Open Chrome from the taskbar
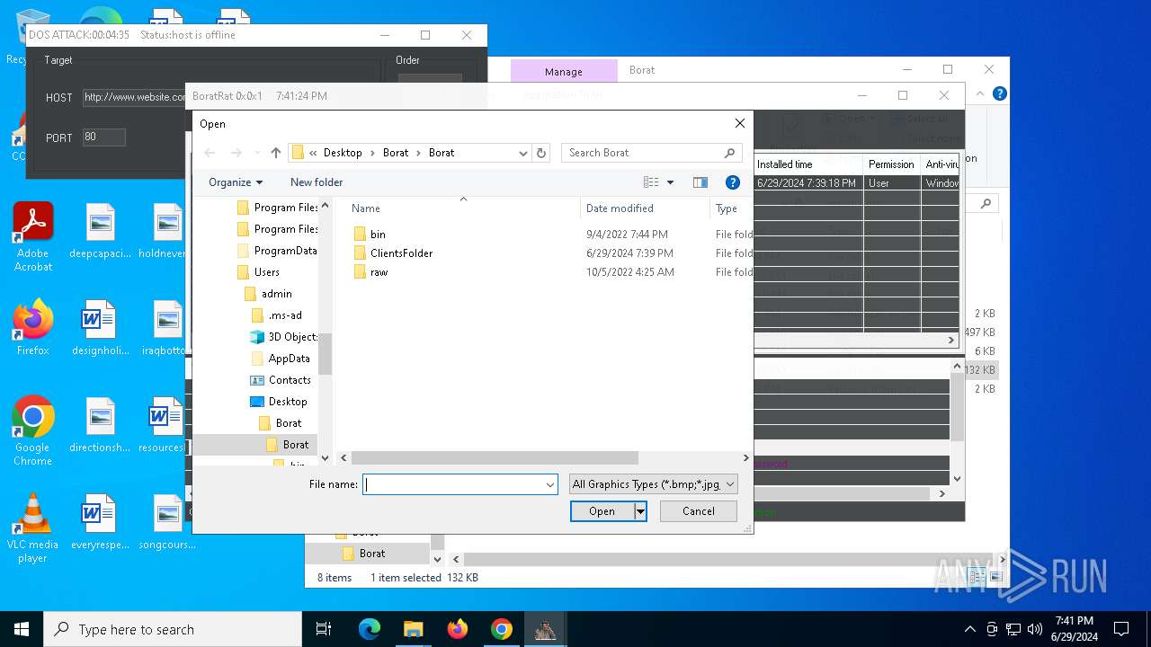1151x647 pixels. coord(502,629)
